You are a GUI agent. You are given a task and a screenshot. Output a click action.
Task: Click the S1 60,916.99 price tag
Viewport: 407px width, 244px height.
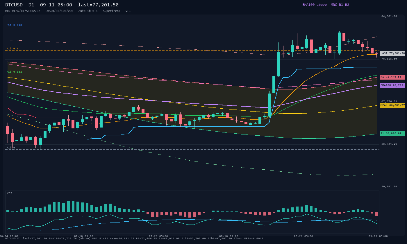pos(392,134)
